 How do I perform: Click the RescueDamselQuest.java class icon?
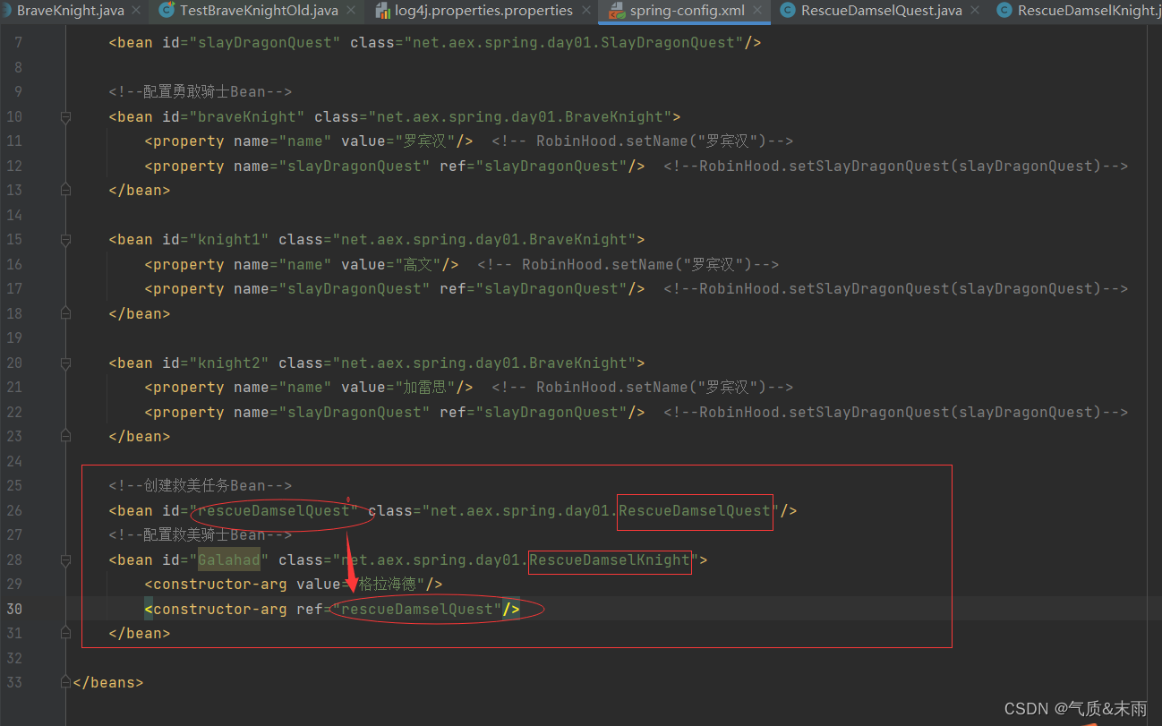coord(787,11)
